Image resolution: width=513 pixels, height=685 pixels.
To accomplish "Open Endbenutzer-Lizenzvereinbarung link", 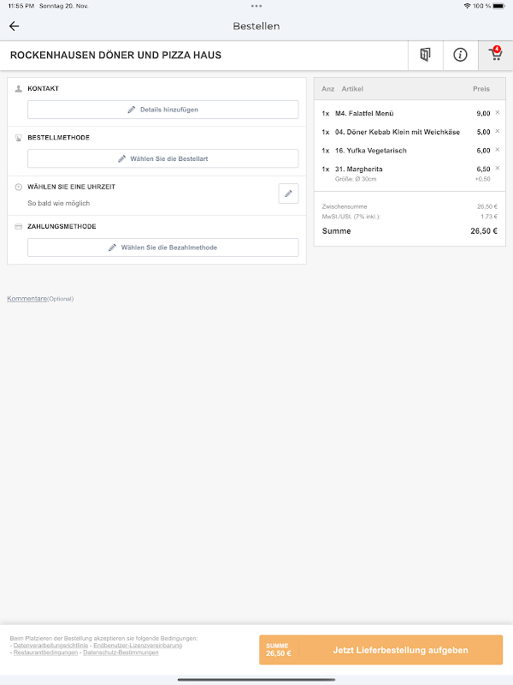I will (x=138, y=646).
